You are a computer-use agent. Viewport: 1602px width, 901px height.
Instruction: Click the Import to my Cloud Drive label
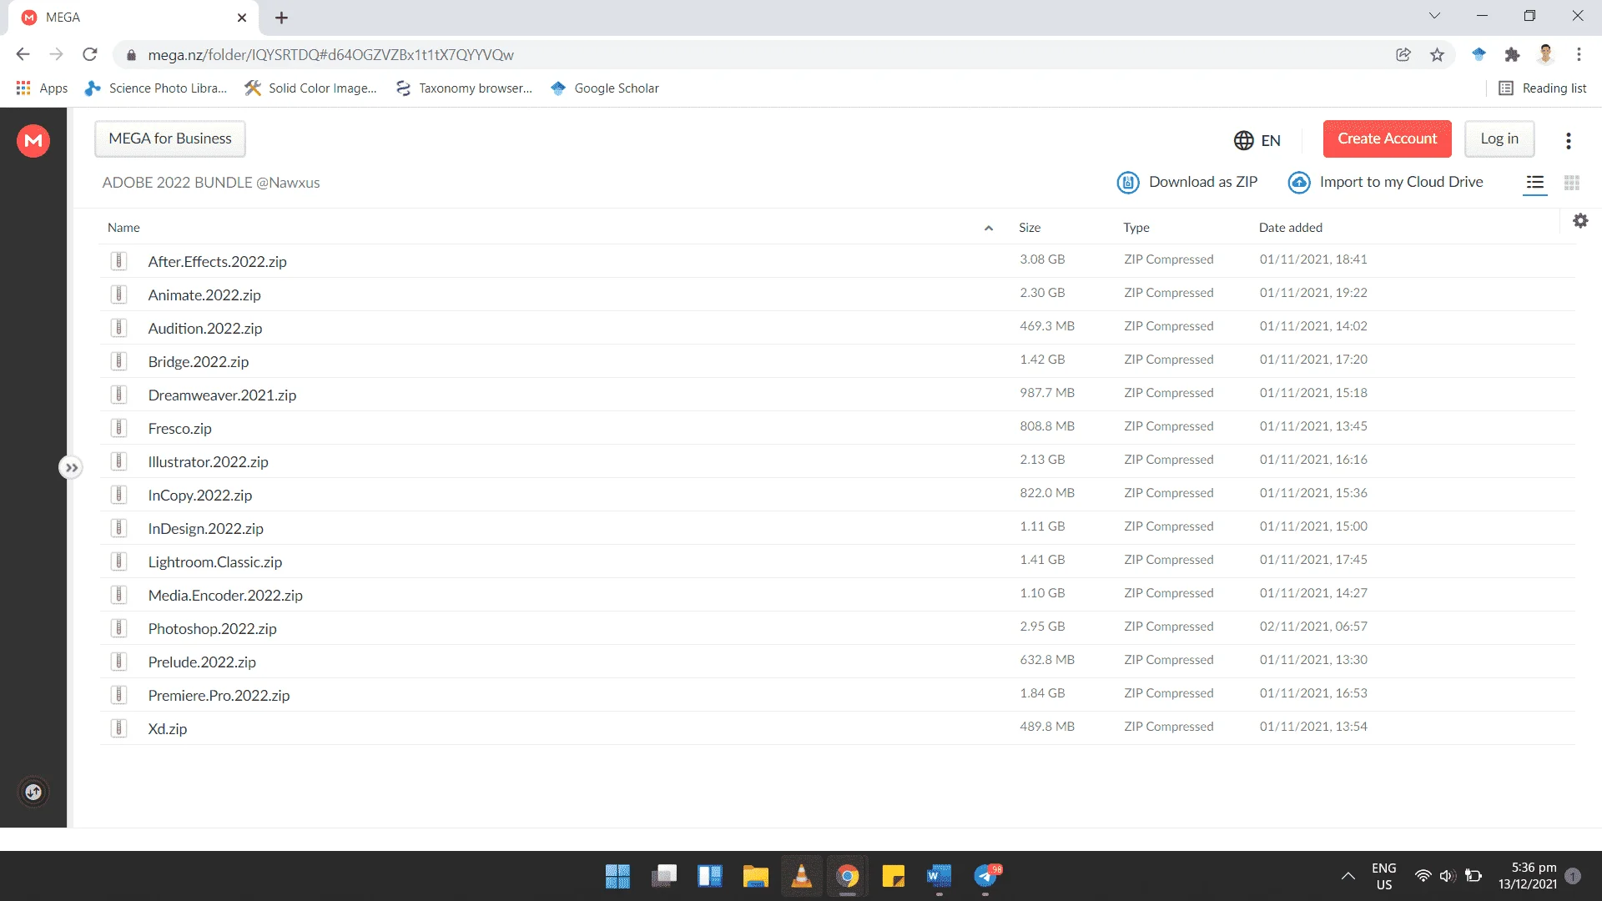tap(1402, 182)
